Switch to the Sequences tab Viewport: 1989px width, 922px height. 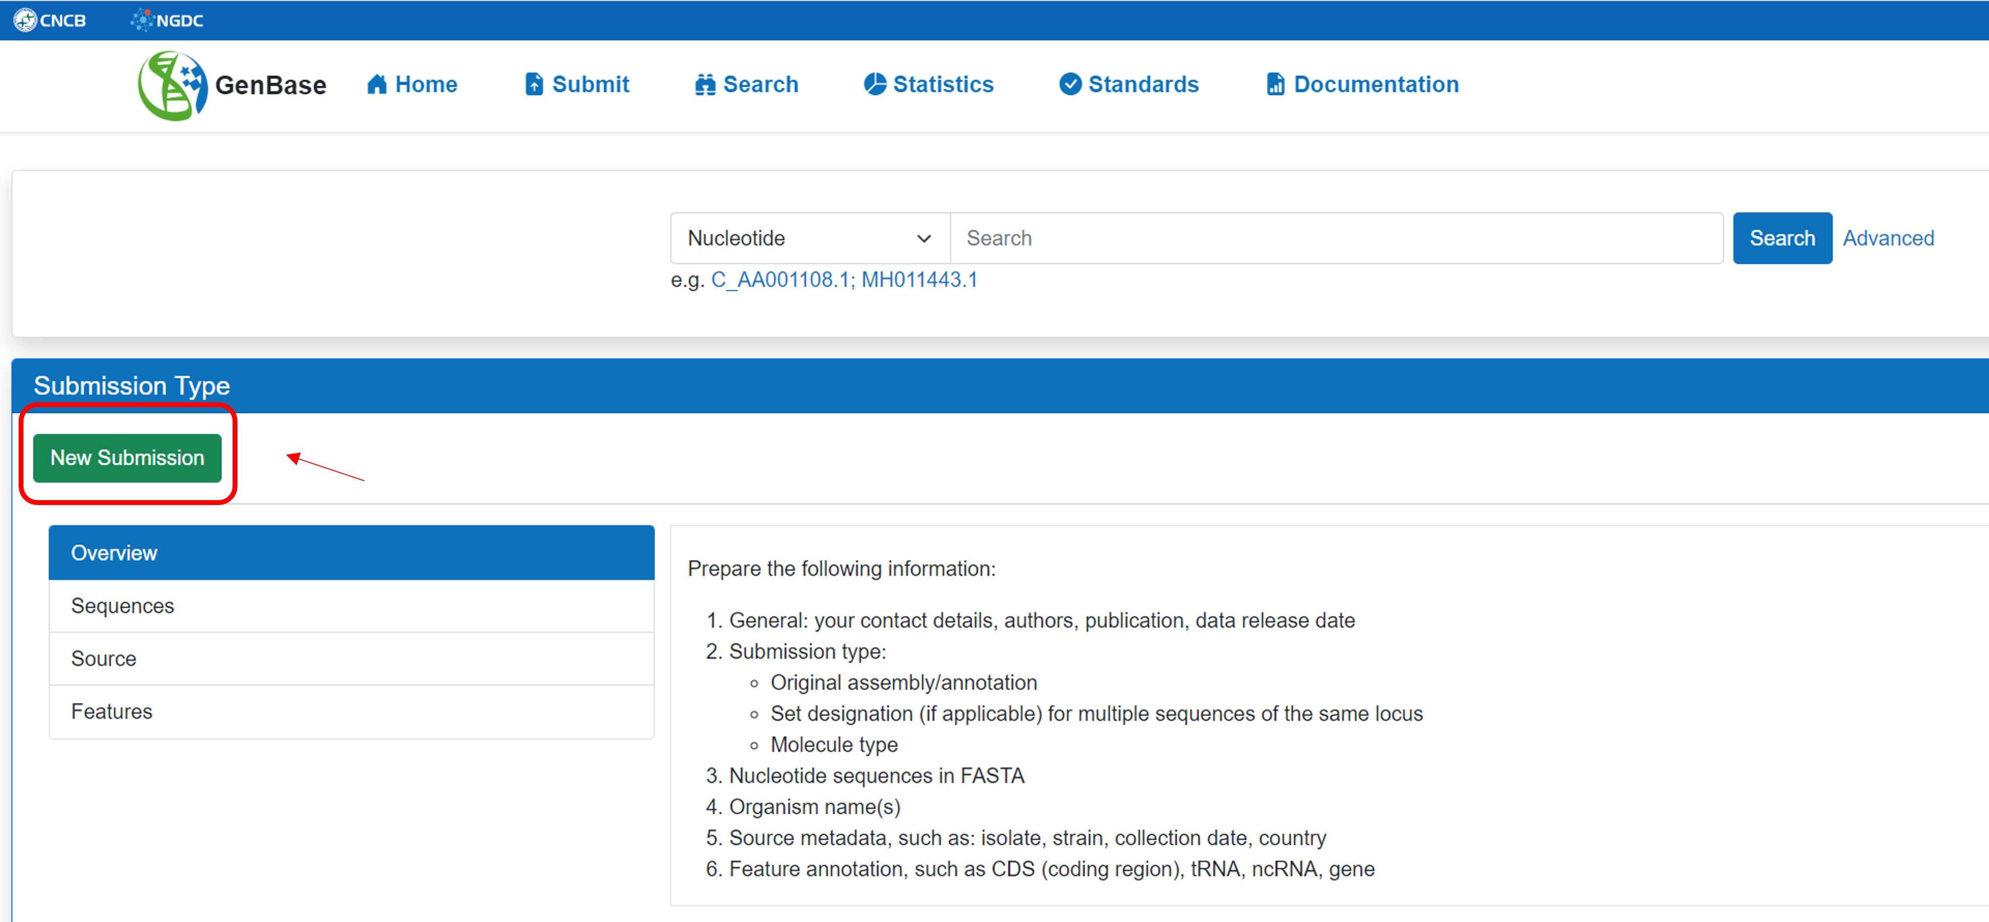351,606
